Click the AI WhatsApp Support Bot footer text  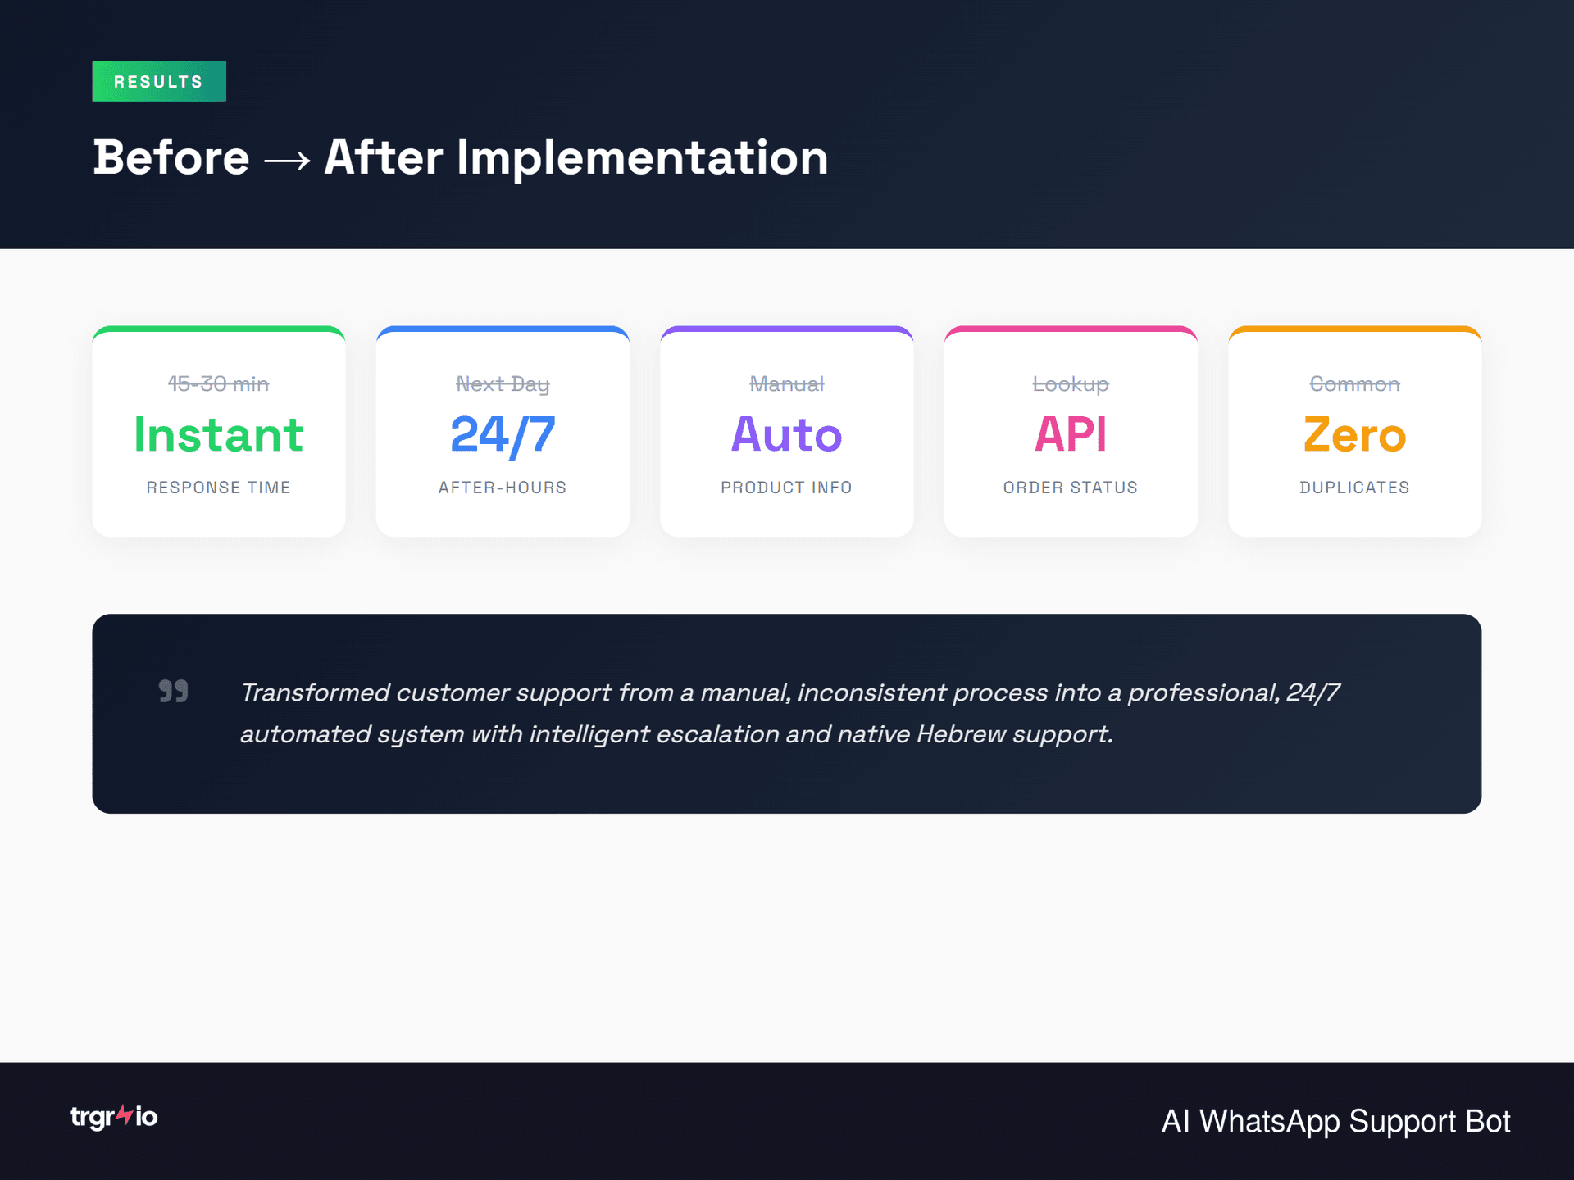[1335, 1121]
